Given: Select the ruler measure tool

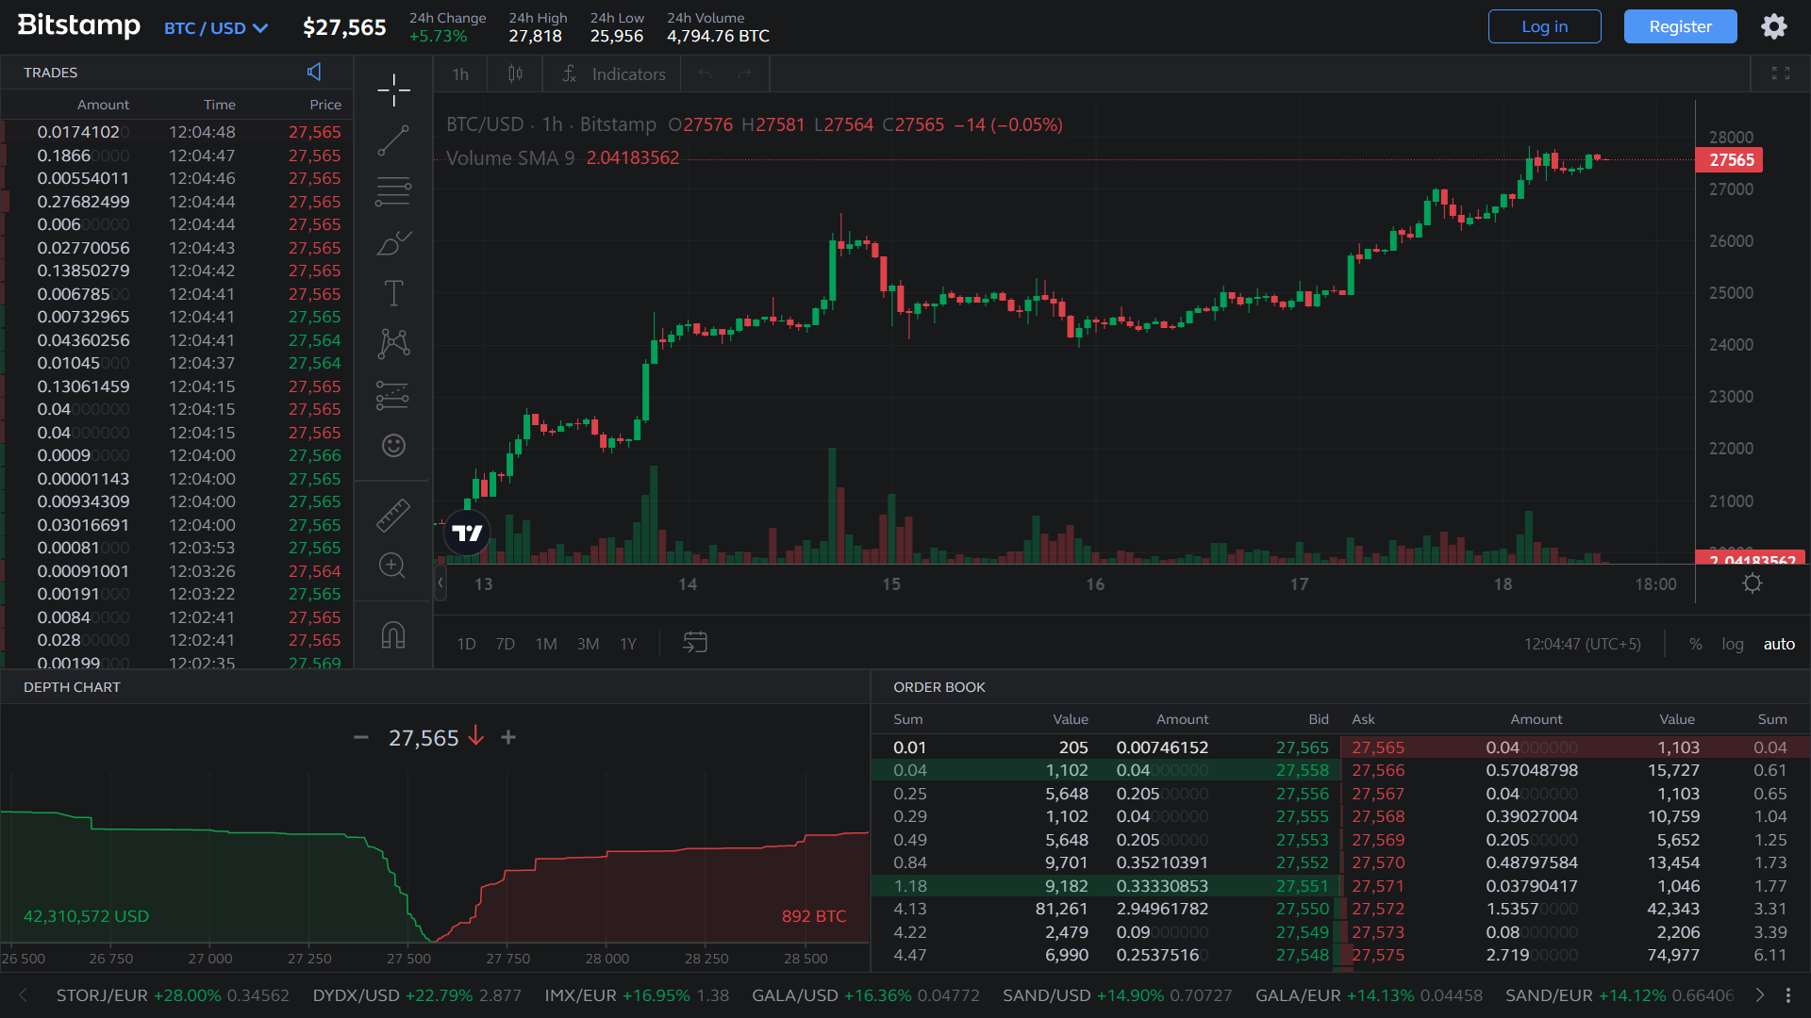Looking at the screenshot, I should 393,515.
